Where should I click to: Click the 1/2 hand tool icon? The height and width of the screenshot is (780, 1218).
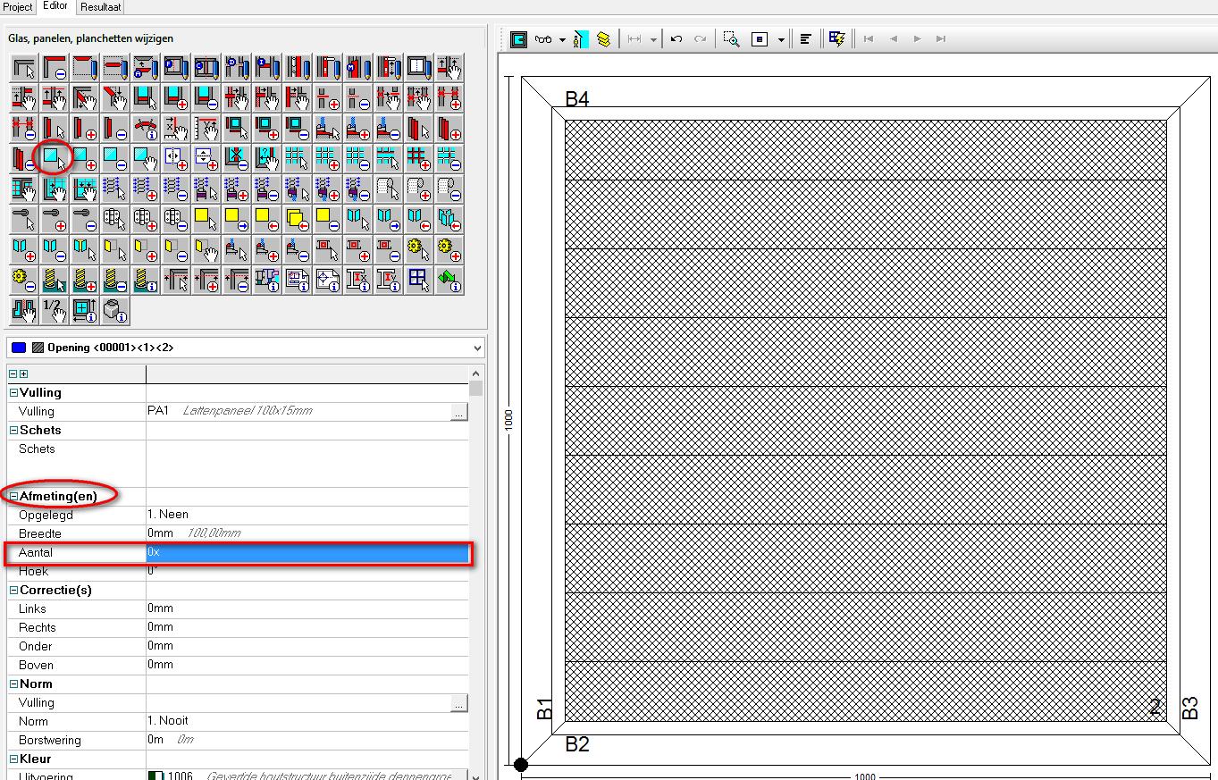pyautogui.click(x=55, y=310)
